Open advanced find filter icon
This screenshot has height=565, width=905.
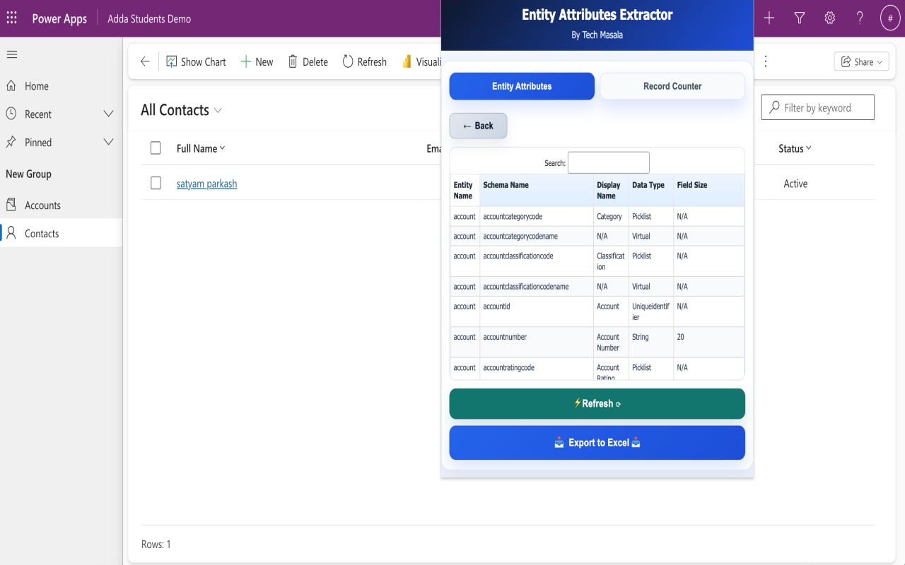(x=800, y=18)
